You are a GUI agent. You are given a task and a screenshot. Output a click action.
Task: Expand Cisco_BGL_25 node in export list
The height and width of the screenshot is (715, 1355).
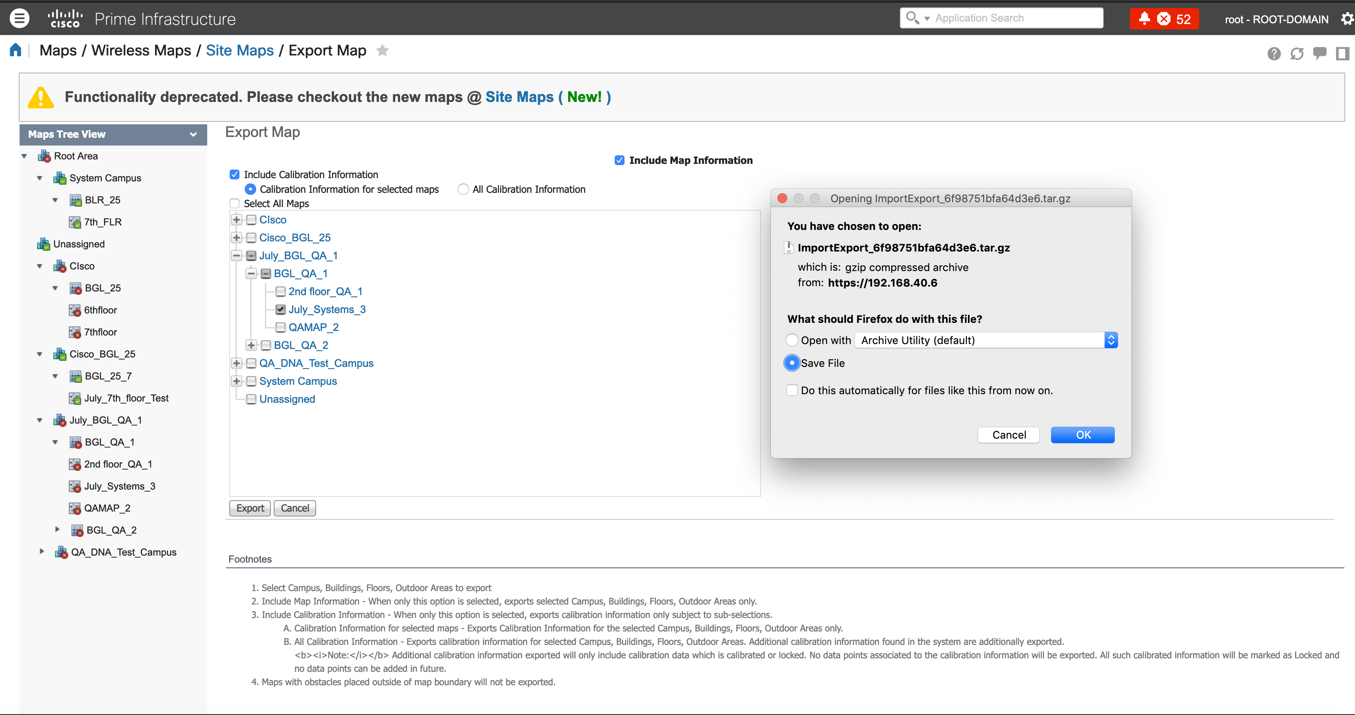[237, 238]
